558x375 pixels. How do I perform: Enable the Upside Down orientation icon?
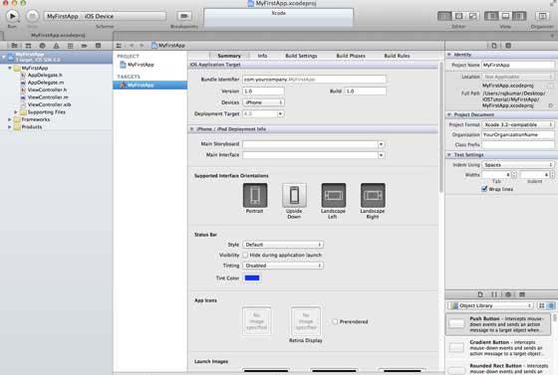coord(294,195)
